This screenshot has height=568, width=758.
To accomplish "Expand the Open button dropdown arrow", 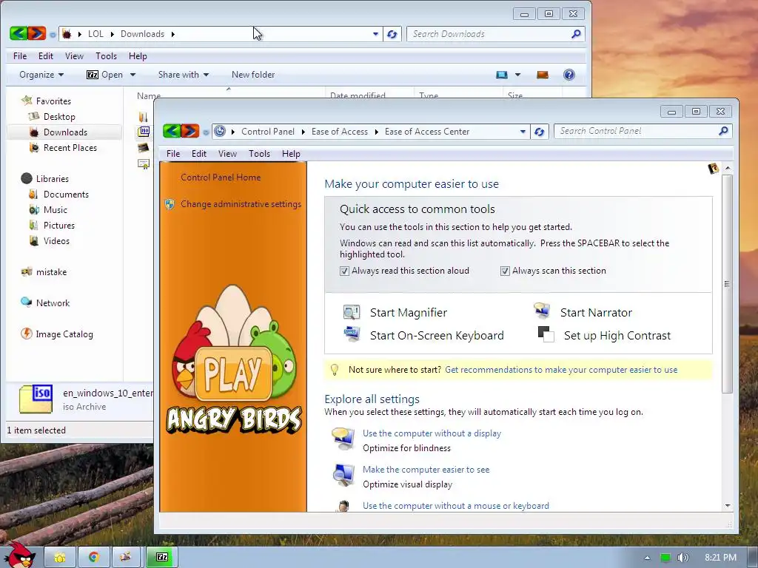I will pyautogui.click(x=133, y=75).
